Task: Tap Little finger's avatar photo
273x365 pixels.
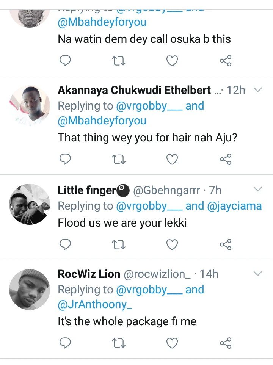Action: tap(30, 204)
